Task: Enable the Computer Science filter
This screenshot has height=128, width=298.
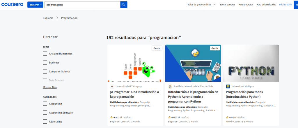Action: [x=45, y=72]
